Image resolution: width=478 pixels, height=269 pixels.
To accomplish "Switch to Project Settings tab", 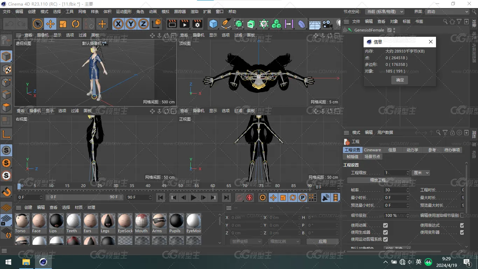I will (x=352, y=150).
